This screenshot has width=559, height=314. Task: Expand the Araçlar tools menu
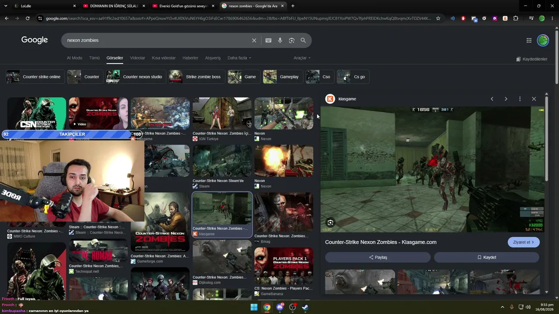pos(302,58)
